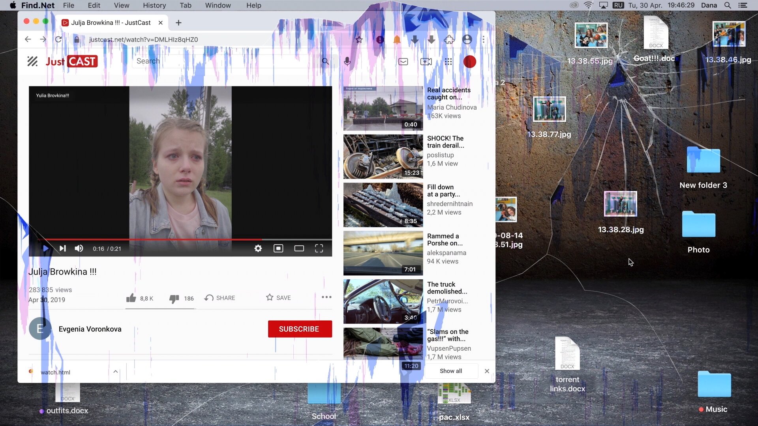758x426 pixels.
Task: Play the video in the player
Action: (45, 248)
